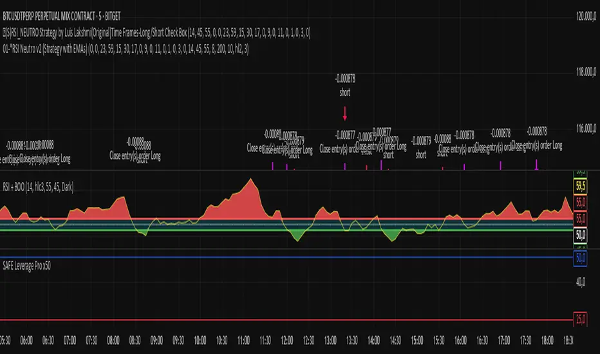Click the 07:00 time axis label
Viewport: 600px width, 354px height.
(70, 340)
